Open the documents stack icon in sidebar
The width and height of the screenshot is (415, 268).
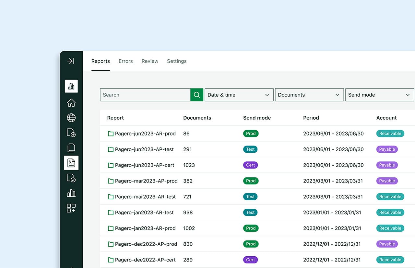71,148
